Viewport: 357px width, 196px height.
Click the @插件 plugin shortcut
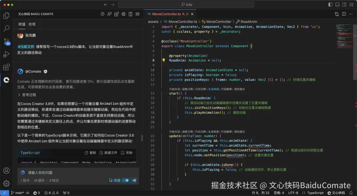(x=39, y=180)
